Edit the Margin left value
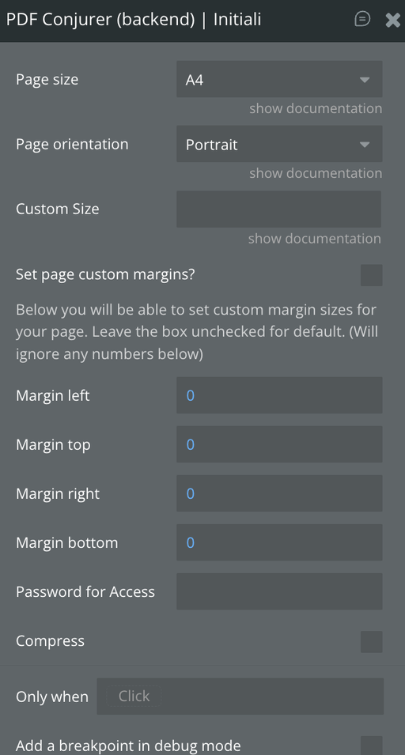The width and height of the screenshot is (405, 755). click(x=279, y=395)
